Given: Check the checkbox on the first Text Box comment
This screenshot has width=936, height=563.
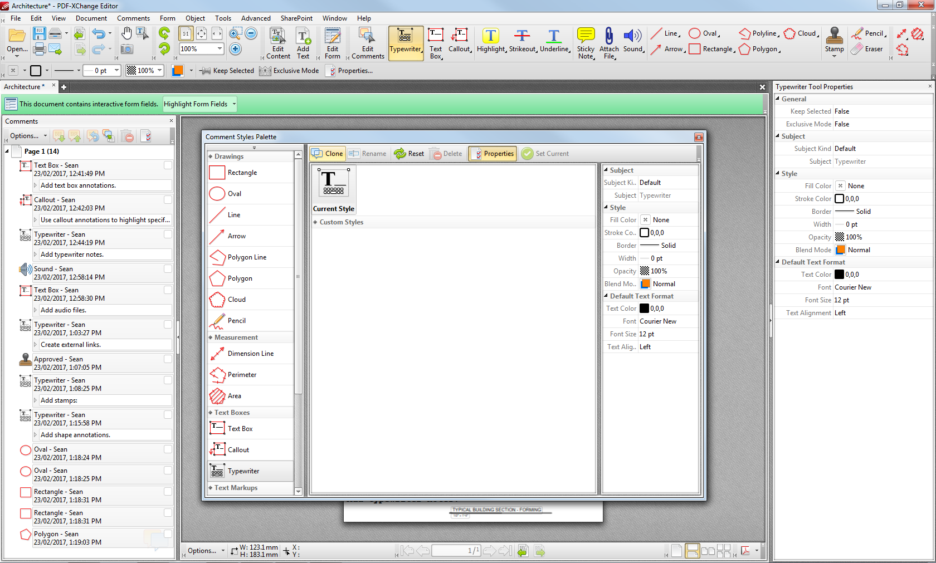Looking at the screenshot, I should (x=168, y=165).
